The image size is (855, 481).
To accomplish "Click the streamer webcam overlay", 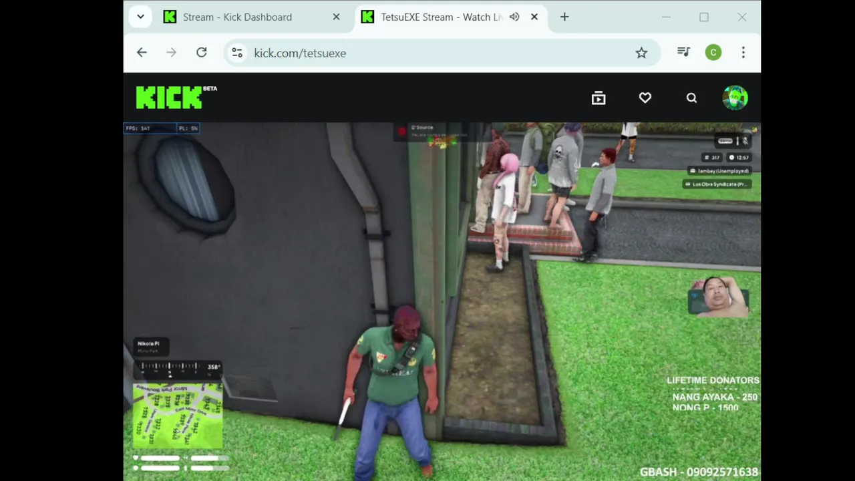I will click(x=719, y=297).
